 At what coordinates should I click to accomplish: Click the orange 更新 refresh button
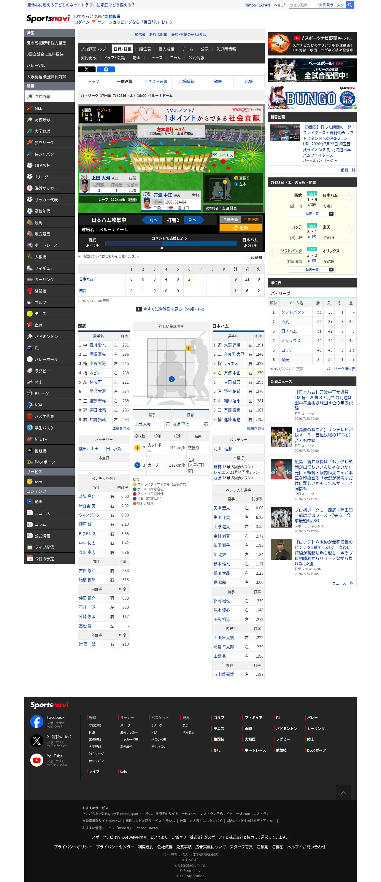pyautogui.click(x=241, y=228)
